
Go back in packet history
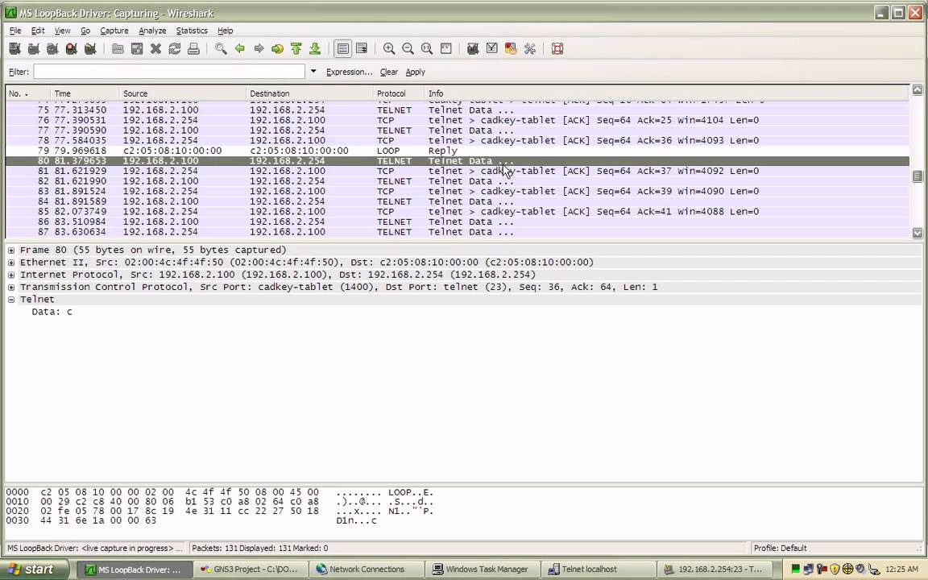coord(240,49)
